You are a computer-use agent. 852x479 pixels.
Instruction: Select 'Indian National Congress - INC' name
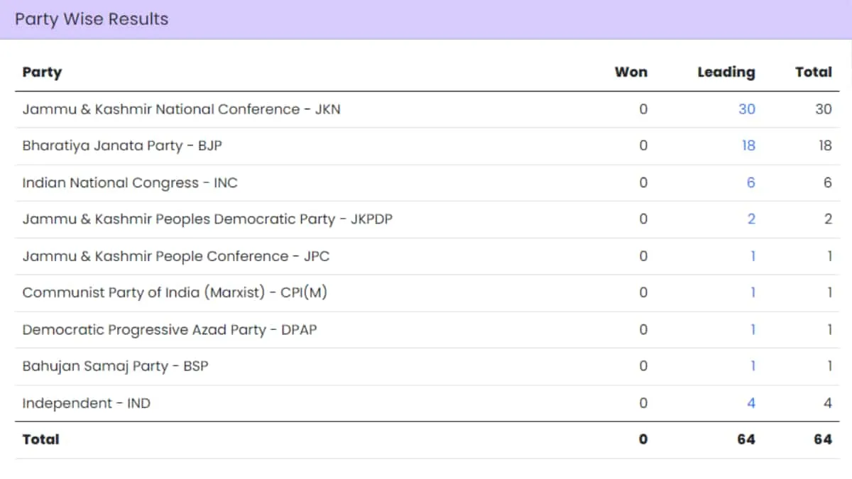tap(130, 183)
